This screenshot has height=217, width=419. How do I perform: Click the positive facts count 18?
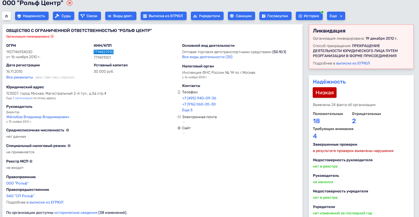(316, 121)
